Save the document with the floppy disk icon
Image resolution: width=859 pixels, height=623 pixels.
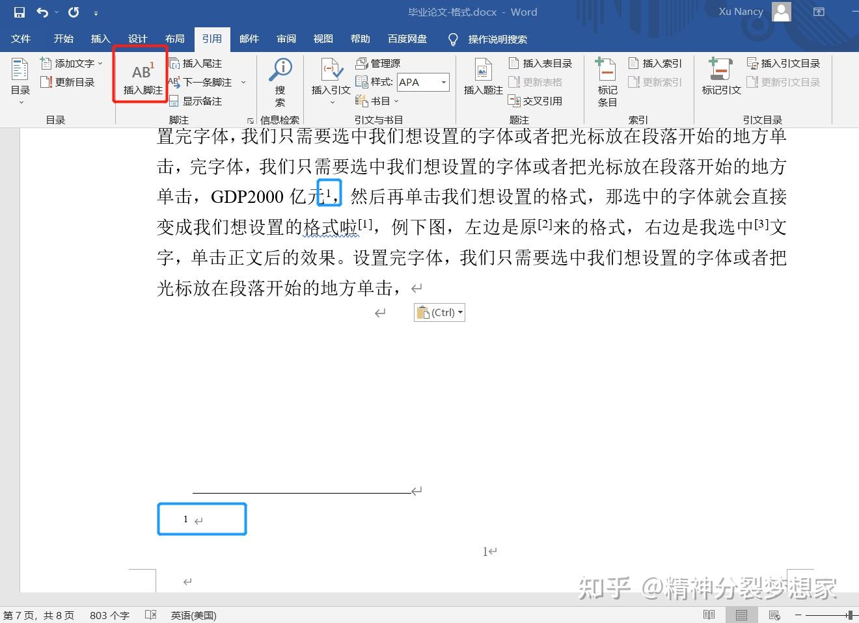19,12
